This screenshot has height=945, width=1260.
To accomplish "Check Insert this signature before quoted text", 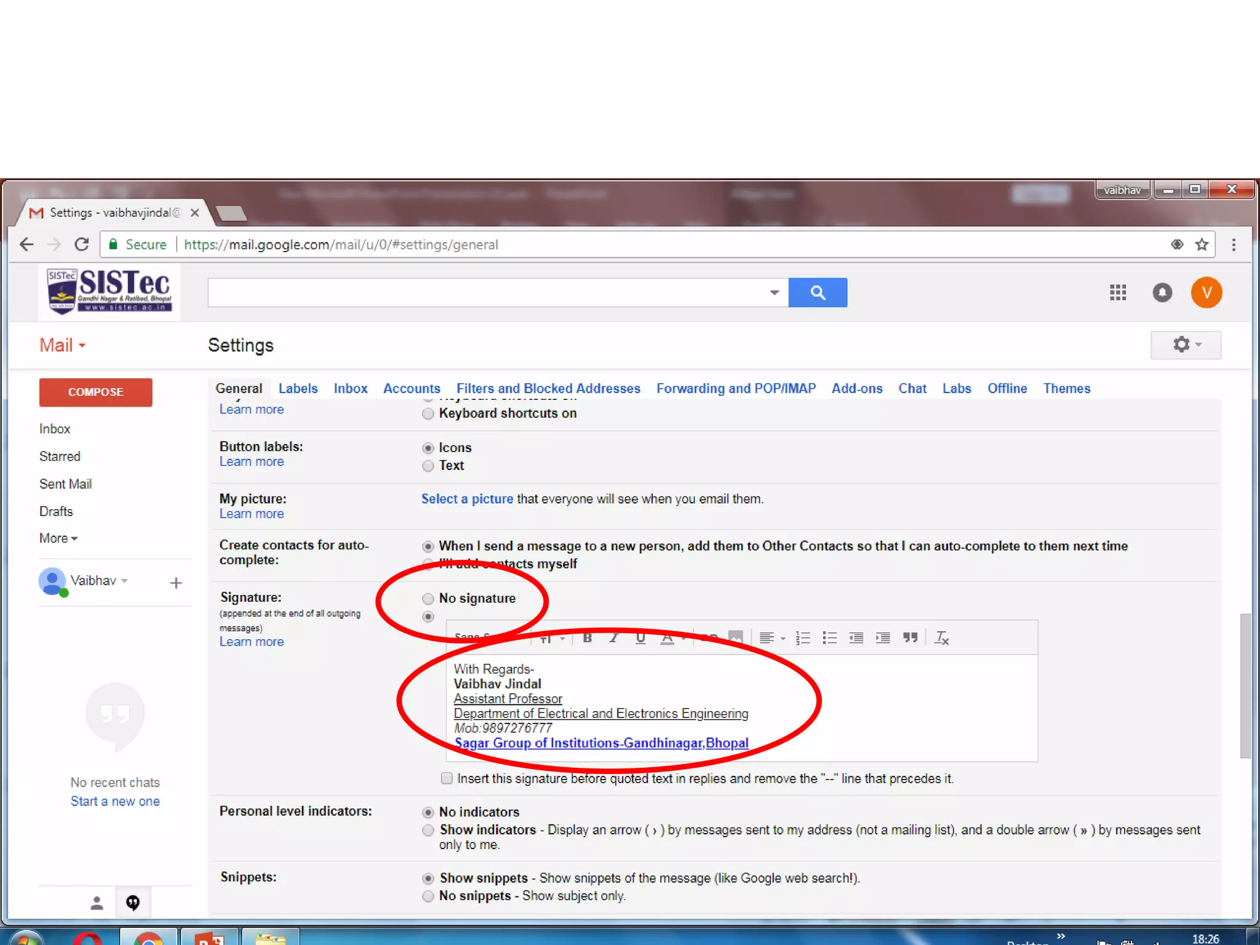I will coord(447,778).
